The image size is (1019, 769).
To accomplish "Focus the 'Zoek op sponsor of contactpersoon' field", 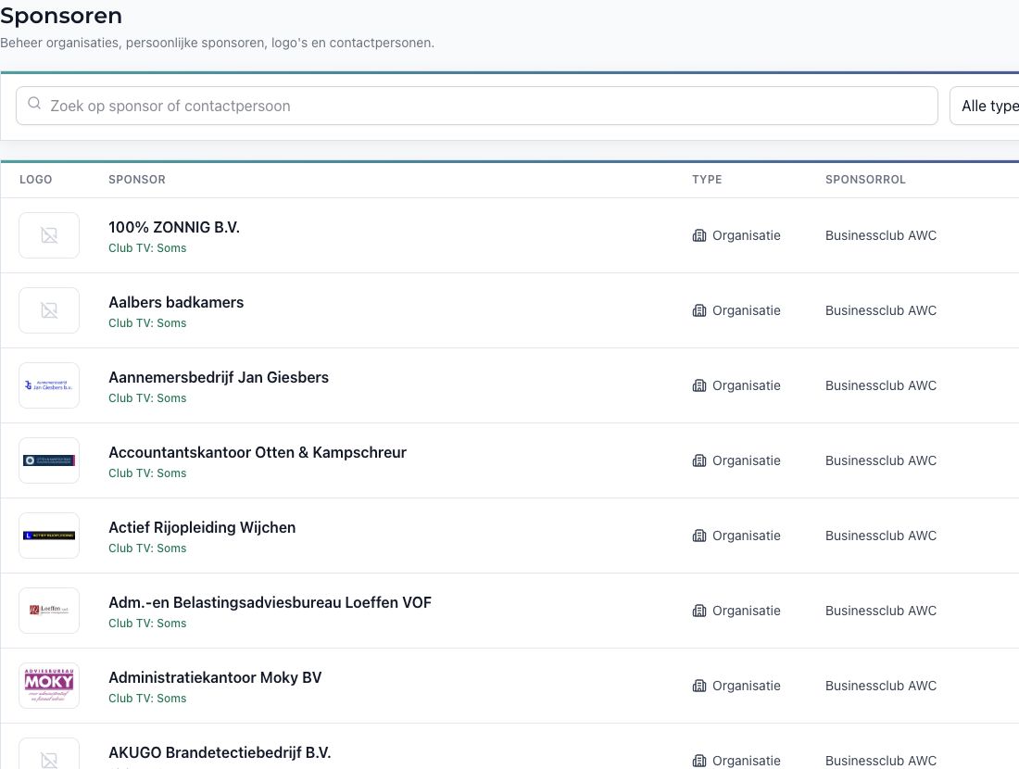I will [x=476, y=106].
